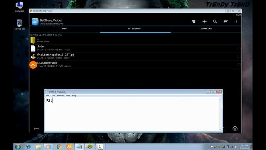266x150 pixels.
Task: Click final_bstSnapshot_61237.jpg file name
Action: [56, 55]
